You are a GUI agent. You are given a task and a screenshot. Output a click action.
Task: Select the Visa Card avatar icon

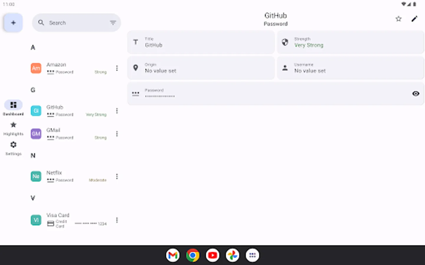point(36,220)
